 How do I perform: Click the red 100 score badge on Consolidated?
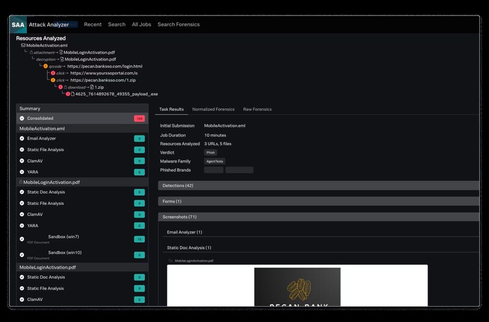click(x=139, y=119)
